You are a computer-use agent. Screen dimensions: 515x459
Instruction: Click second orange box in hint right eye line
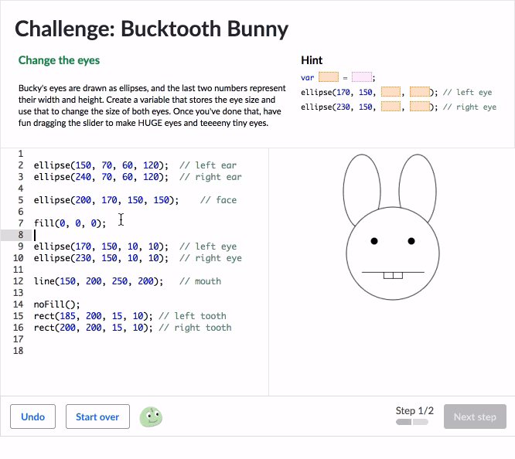[x=420, y=106]
